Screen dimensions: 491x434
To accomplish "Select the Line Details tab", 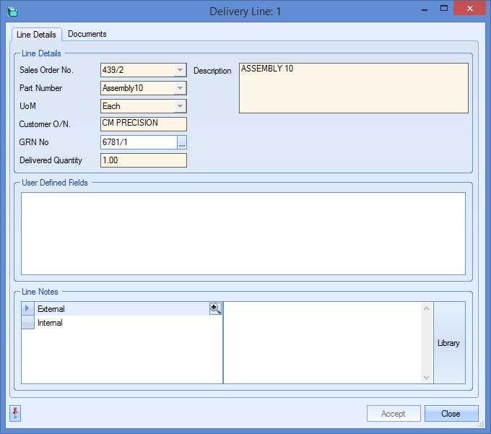I will (x=36, y=35).
